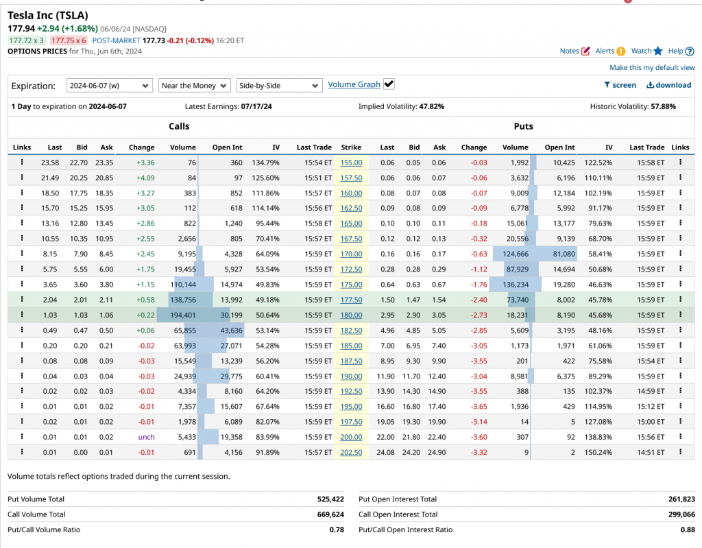The width and height of the screenshot is (702, 548).
Task: Click Make this my default view
Action: pos(652,68)
